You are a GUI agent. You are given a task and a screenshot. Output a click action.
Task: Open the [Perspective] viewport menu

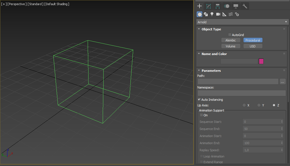17,4
